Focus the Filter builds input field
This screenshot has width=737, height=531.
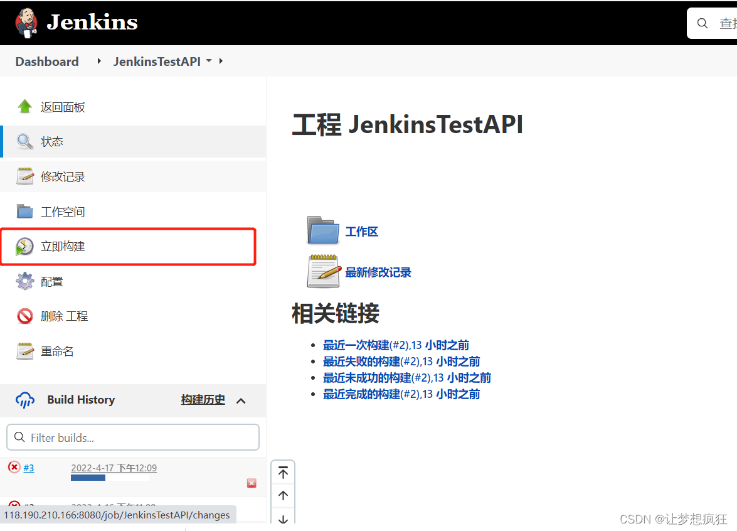click(x=133, y=437)
